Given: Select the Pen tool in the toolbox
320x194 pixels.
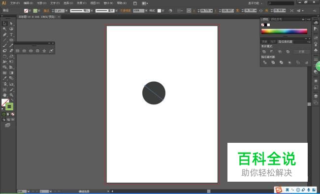Looking at the screenshot, I should coord(5,34).
